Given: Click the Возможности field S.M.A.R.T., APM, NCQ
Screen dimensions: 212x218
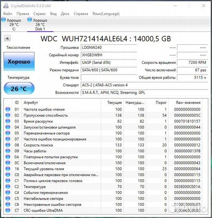Looking at the screenshot, I should click(x=144, y=92).
